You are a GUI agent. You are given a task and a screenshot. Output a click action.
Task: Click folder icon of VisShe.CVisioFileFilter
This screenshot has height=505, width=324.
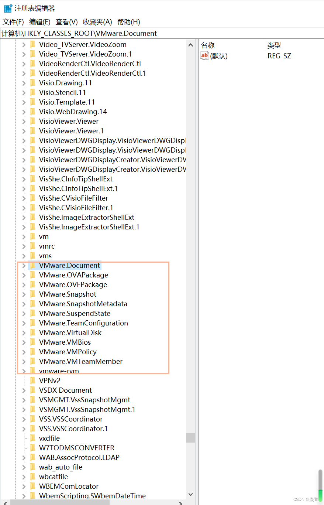click(x=32, y=198)
